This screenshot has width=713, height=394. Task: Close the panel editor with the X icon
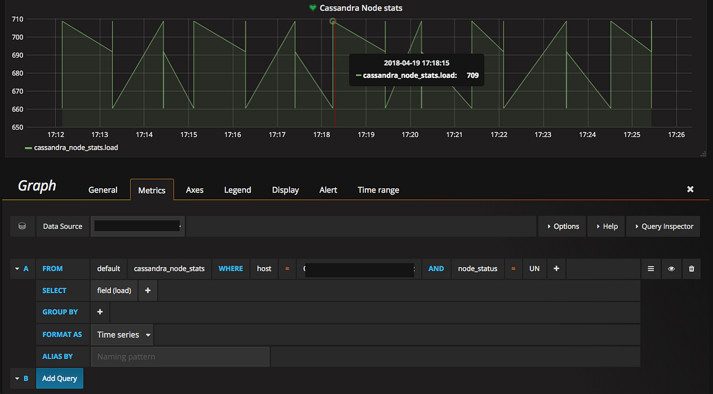point(690,189)
